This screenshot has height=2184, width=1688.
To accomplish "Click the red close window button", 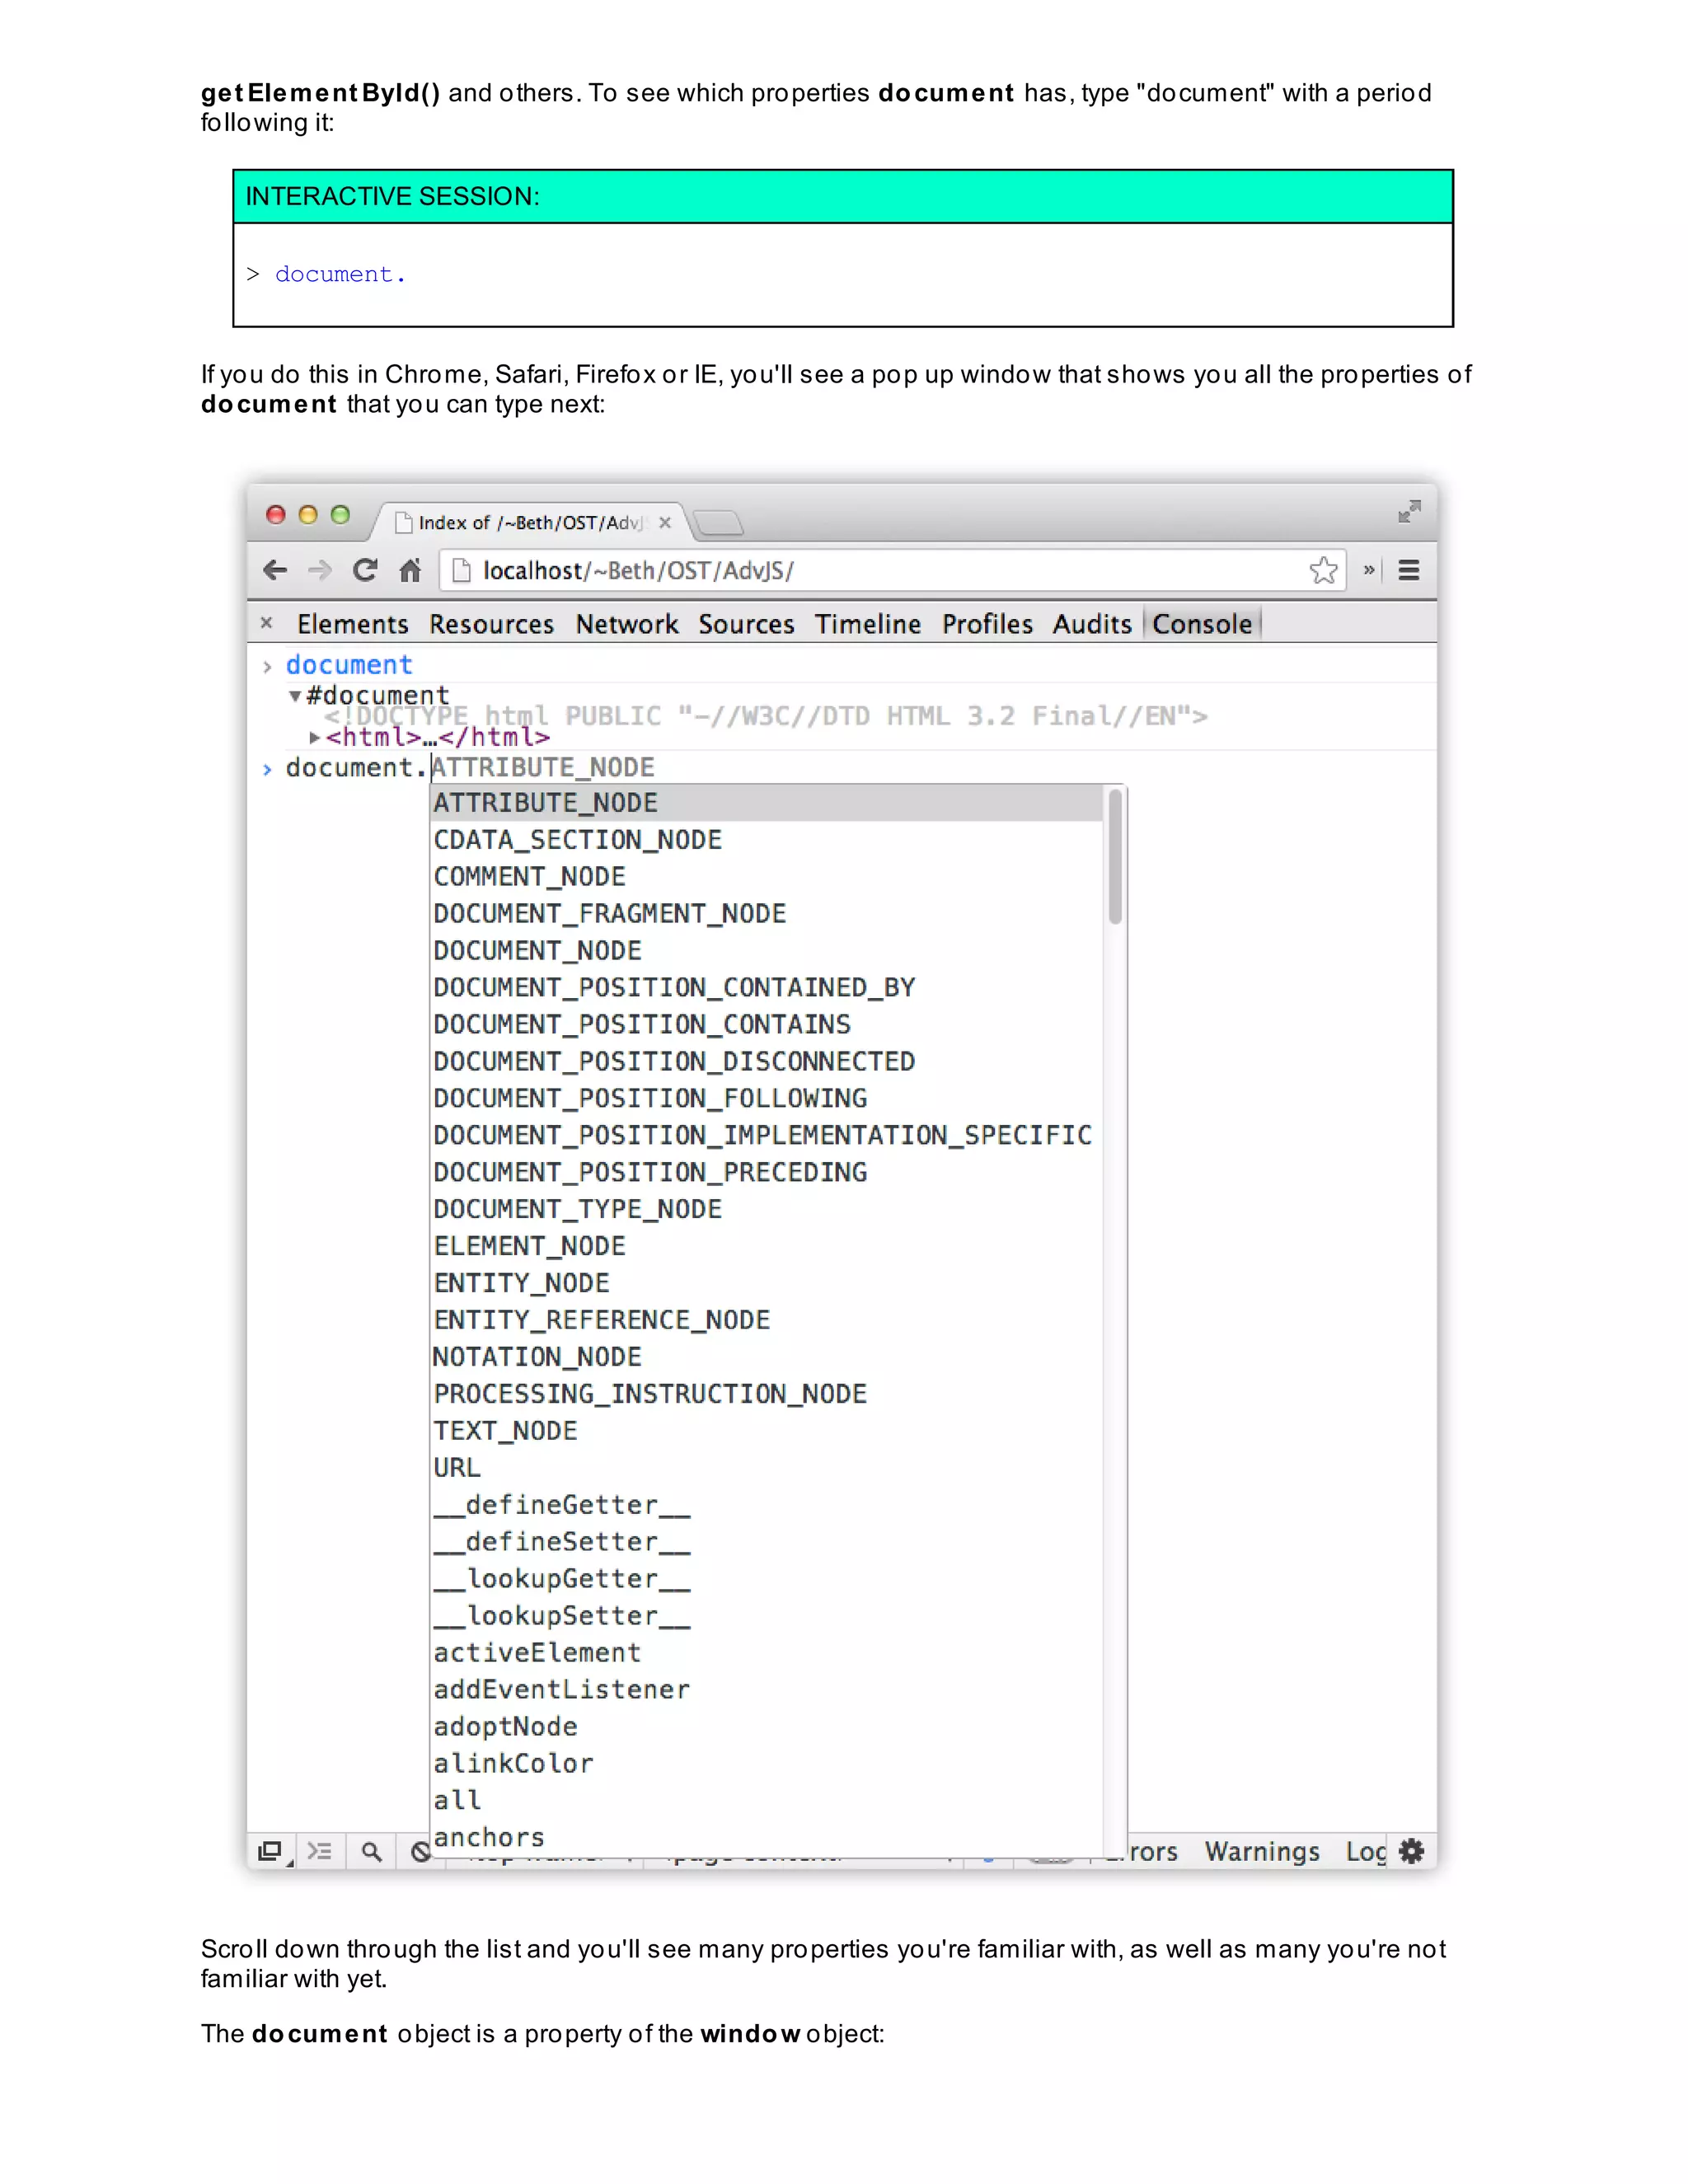I will point(276,514).
